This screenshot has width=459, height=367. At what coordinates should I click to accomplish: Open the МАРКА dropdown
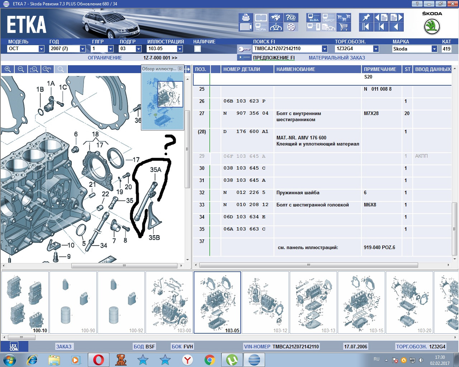click(x=434, y=49)
